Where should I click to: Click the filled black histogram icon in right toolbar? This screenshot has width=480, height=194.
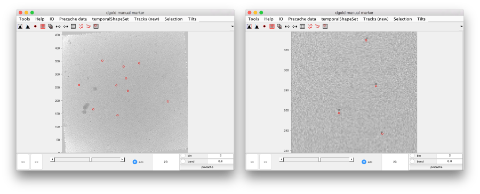[x=257, y=27]
